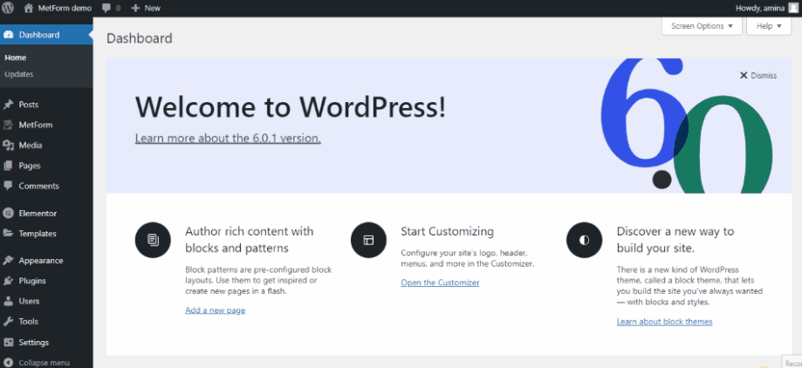Click the Templates folder icon
Screen dimensions: 802x368
[8, 233]
